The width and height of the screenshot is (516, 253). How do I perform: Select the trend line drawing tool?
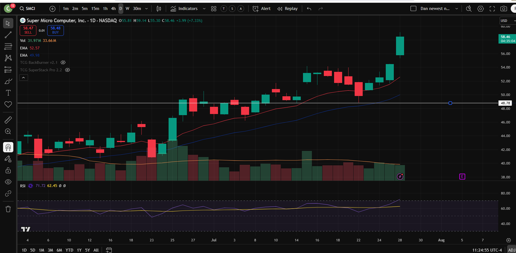click(7, 35)
